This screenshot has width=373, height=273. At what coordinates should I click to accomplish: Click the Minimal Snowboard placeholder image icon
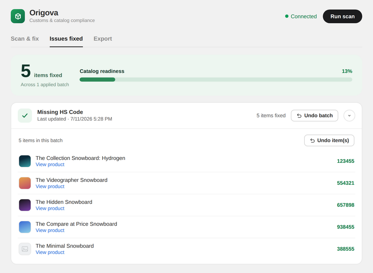tap(25, 249)
